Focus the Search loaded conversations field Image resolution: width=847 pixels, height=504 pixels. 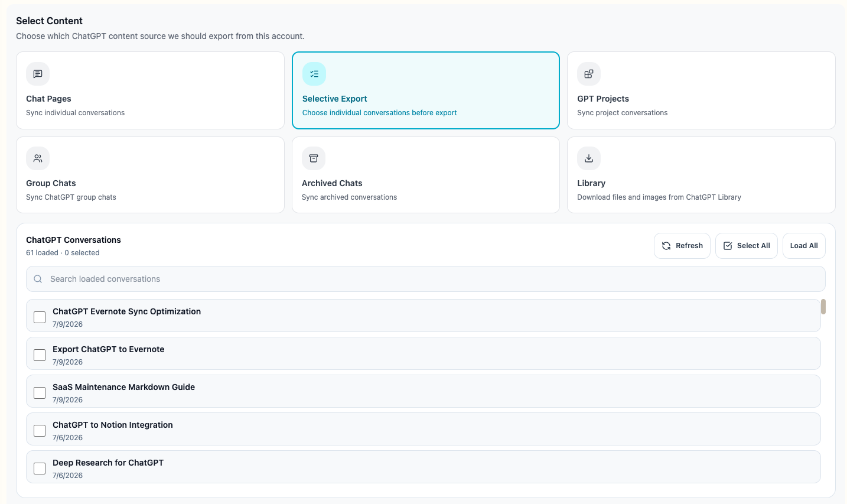click(x=426, y=279)
